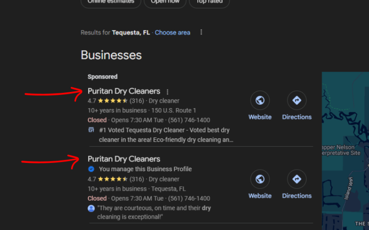Open three-dot menu next to sponsored Puritan Dry Cleaners

click(167, 92)
